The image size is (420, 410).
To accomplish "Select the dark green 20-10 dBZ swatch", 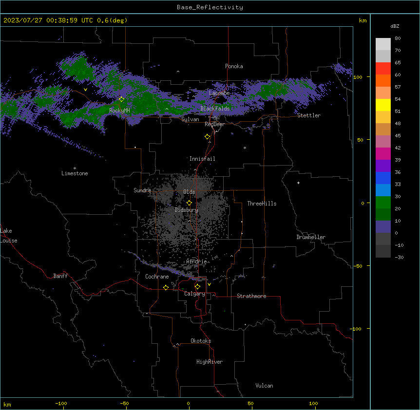I will coord(383,215).
